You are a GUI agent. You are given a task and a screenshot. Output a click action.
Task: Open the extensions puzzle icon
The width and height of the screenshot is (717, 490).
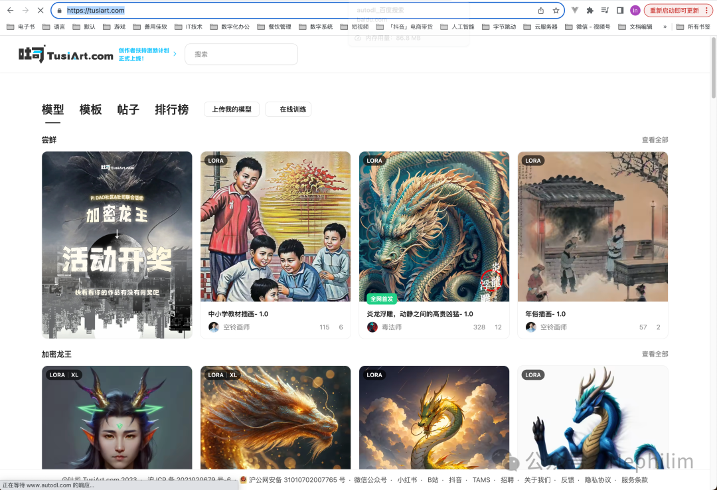coord(590,10)
